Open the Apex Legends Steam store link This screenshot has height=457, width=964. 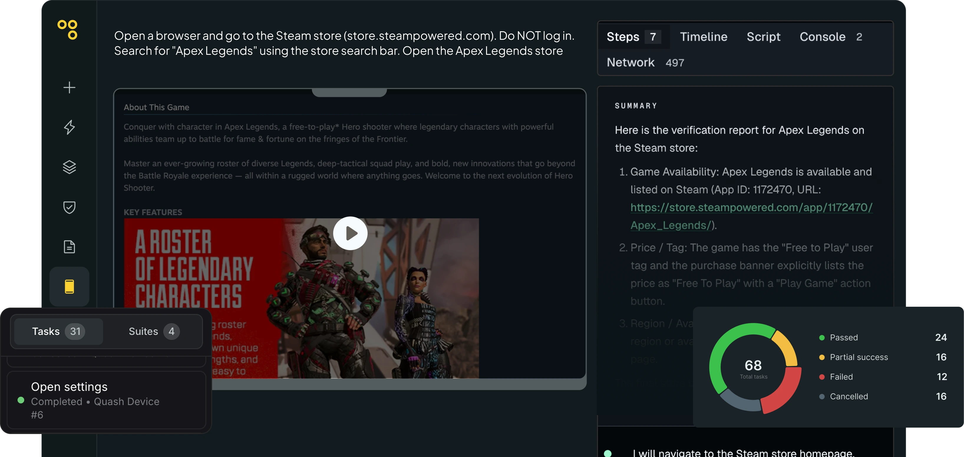(x=752, y=216)
